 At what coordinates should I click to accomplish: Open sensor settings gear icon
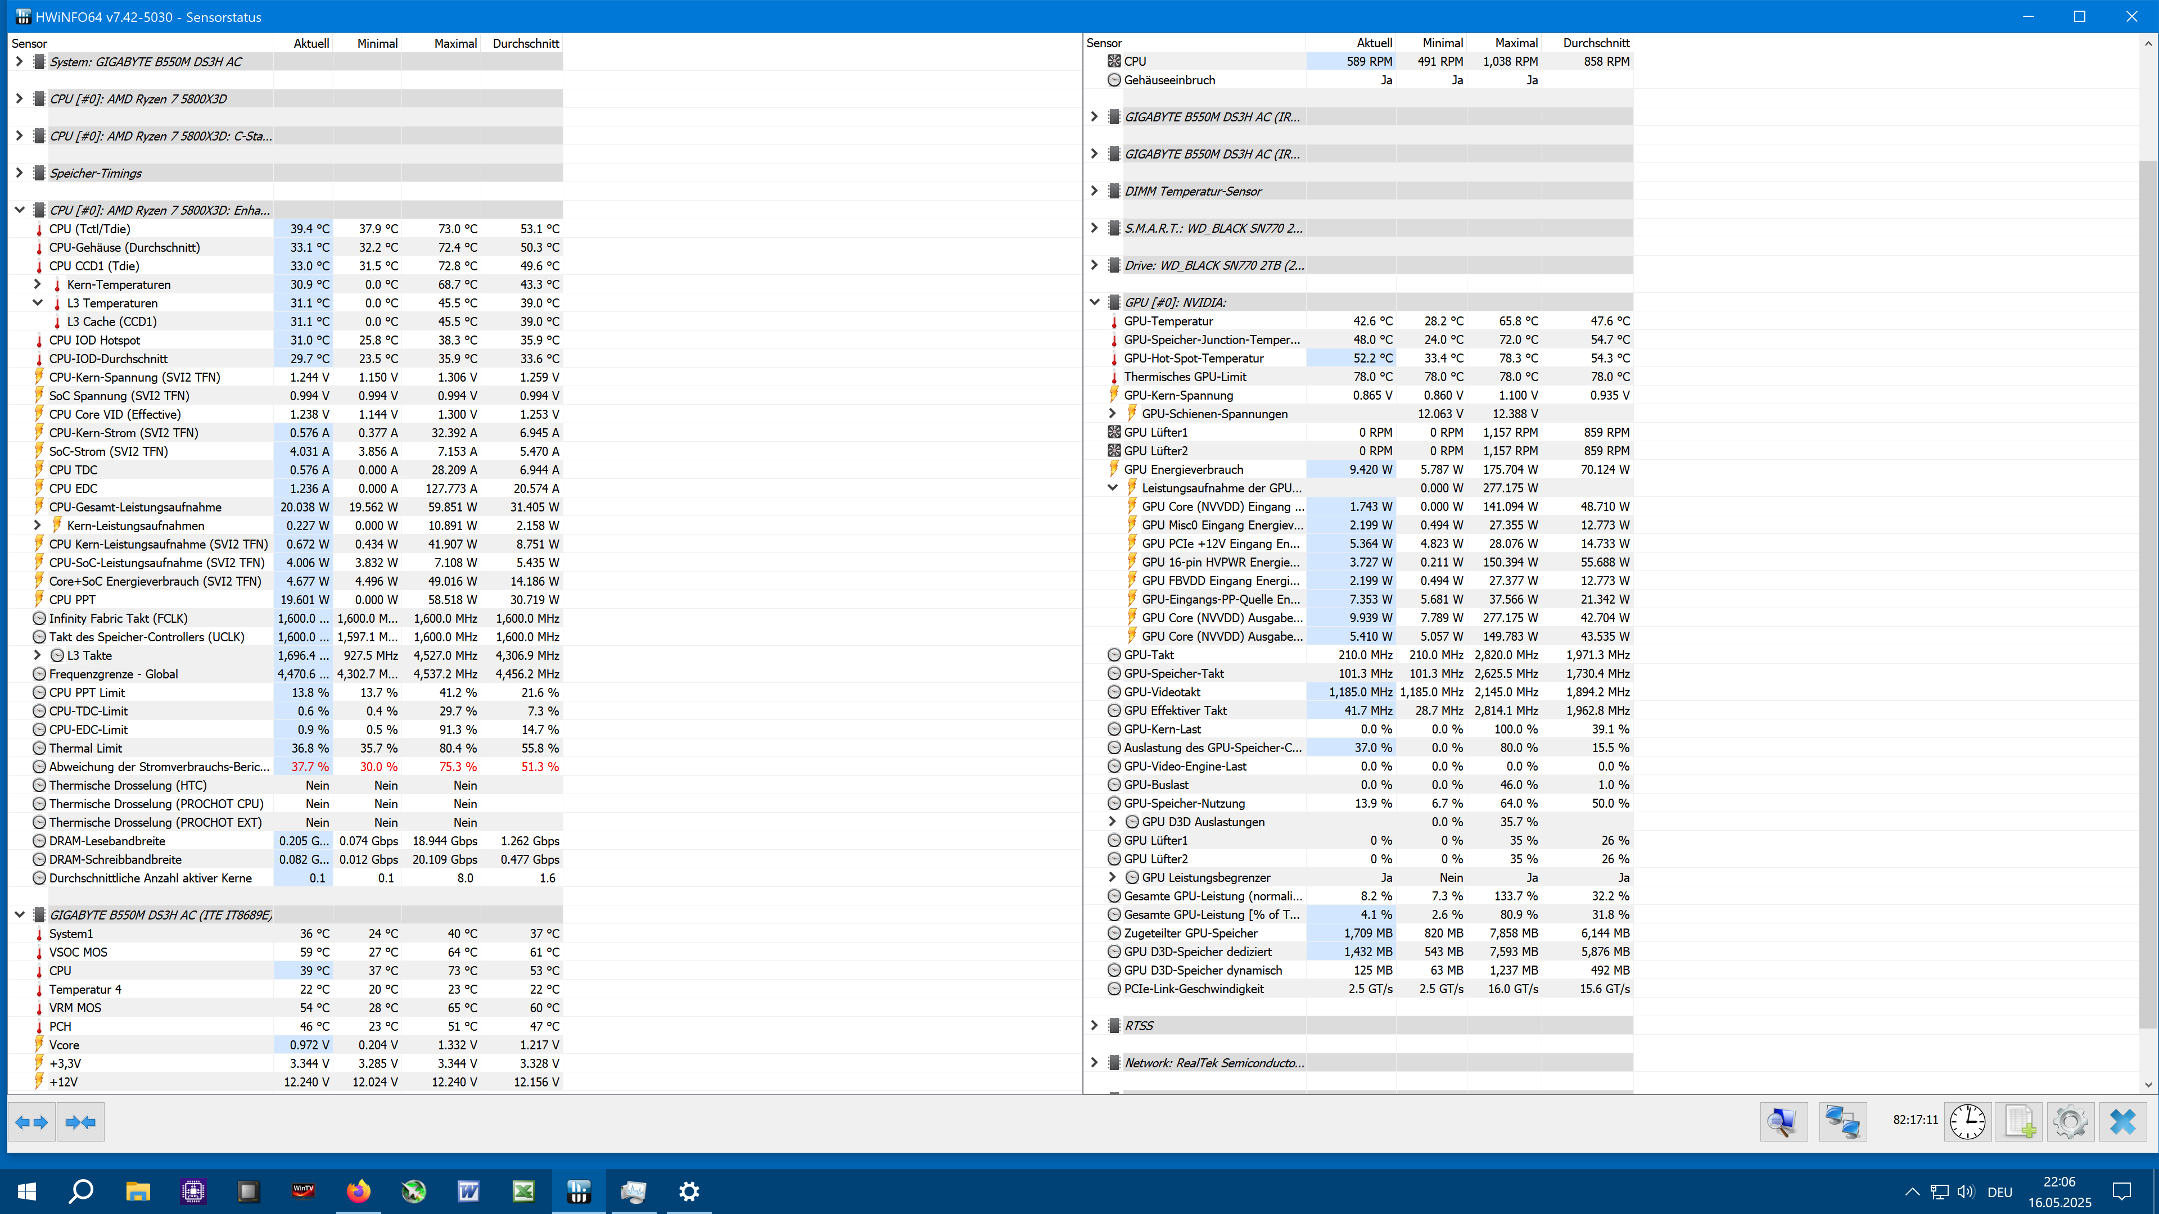point(2070,1122)
